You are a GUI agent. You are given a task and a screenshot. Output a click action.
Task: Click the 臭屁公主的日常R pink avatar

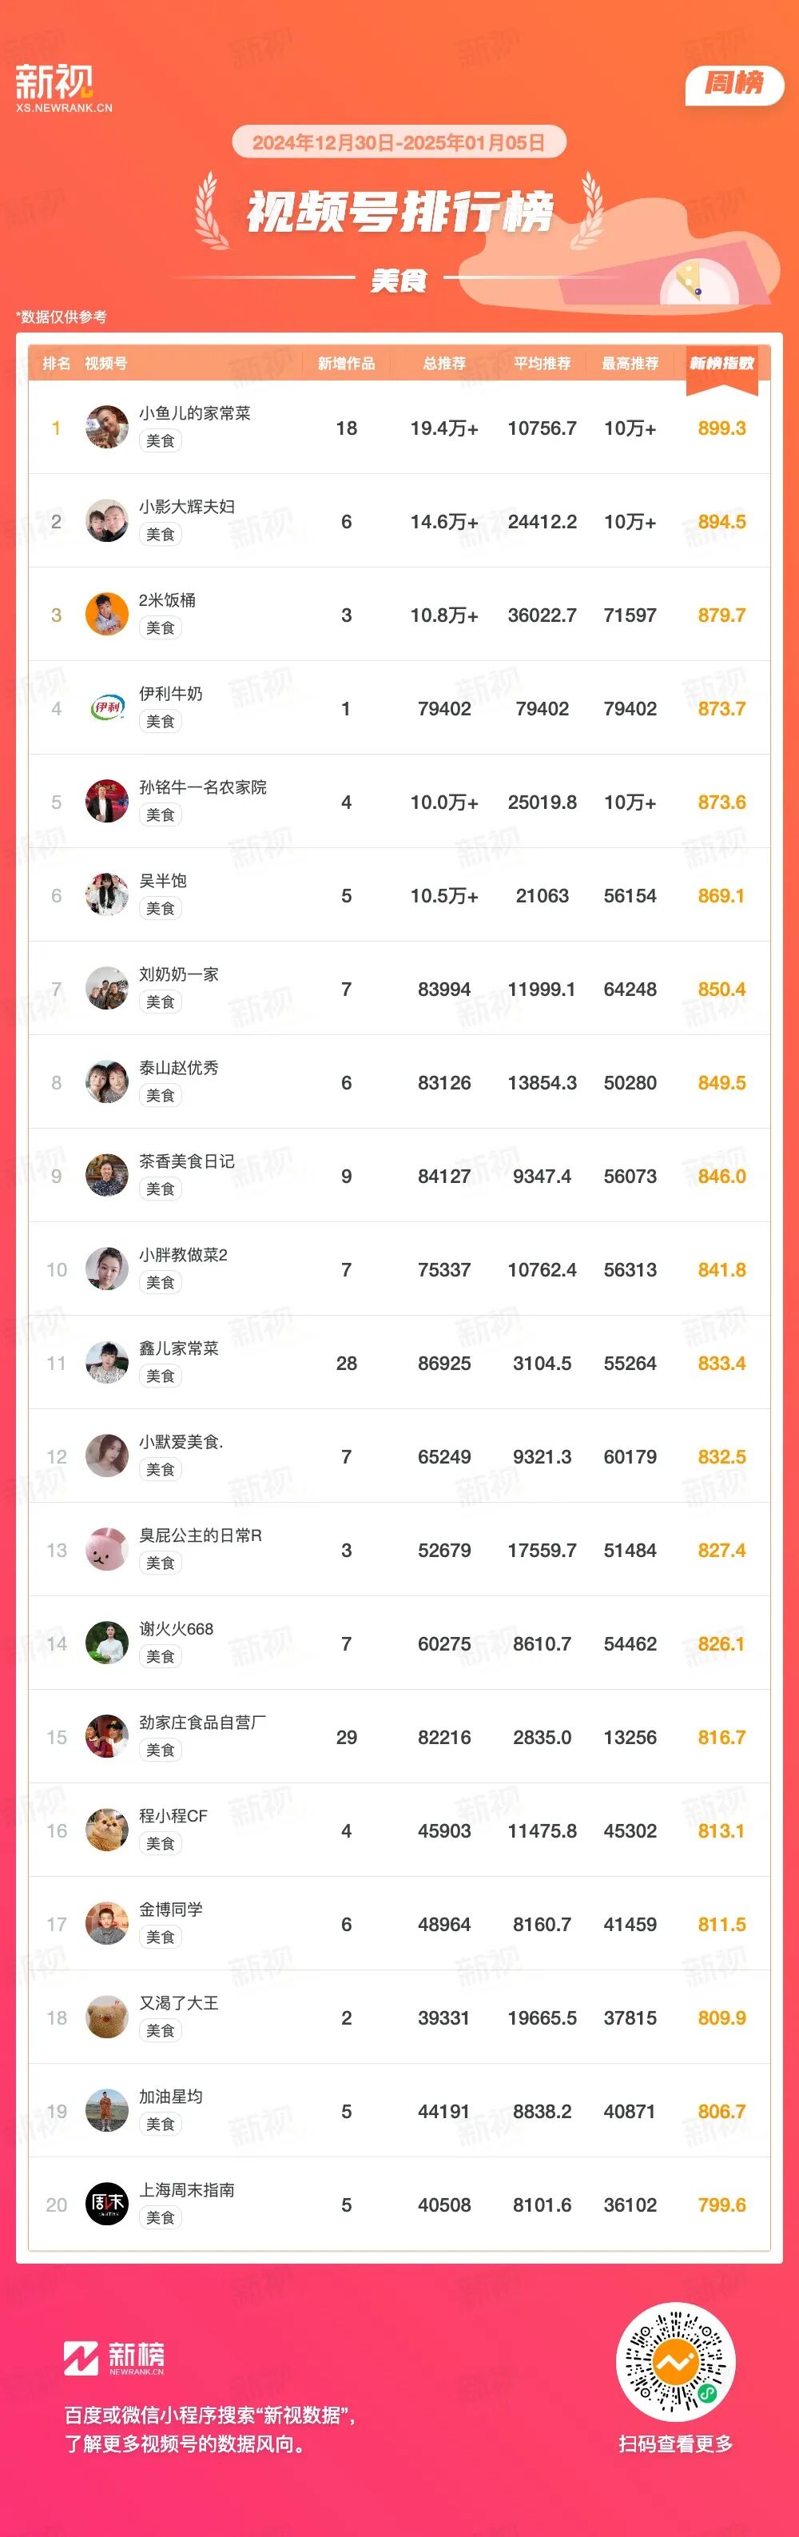(106, 1549)
